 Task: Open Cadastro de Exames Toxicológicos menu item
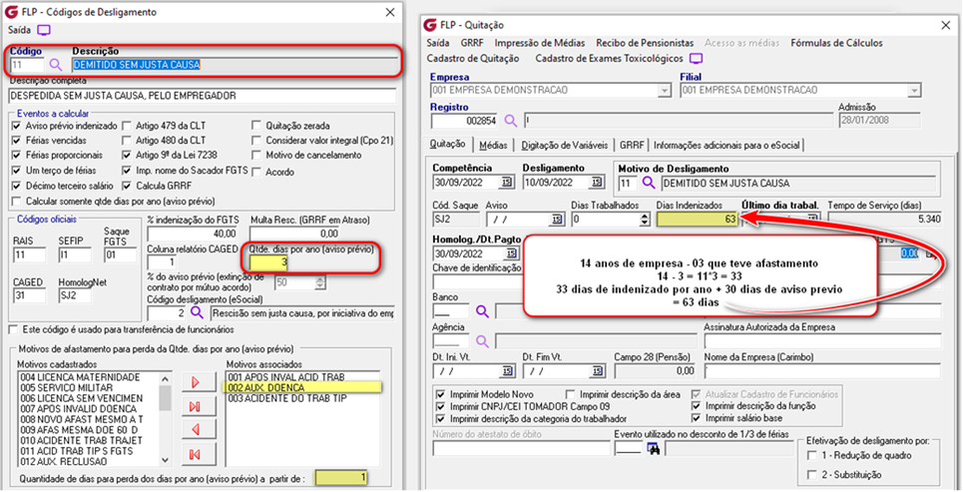(x=609, y=58)
